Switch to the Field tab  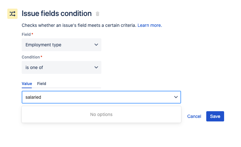pyautogui.click(x=41, y=84)
